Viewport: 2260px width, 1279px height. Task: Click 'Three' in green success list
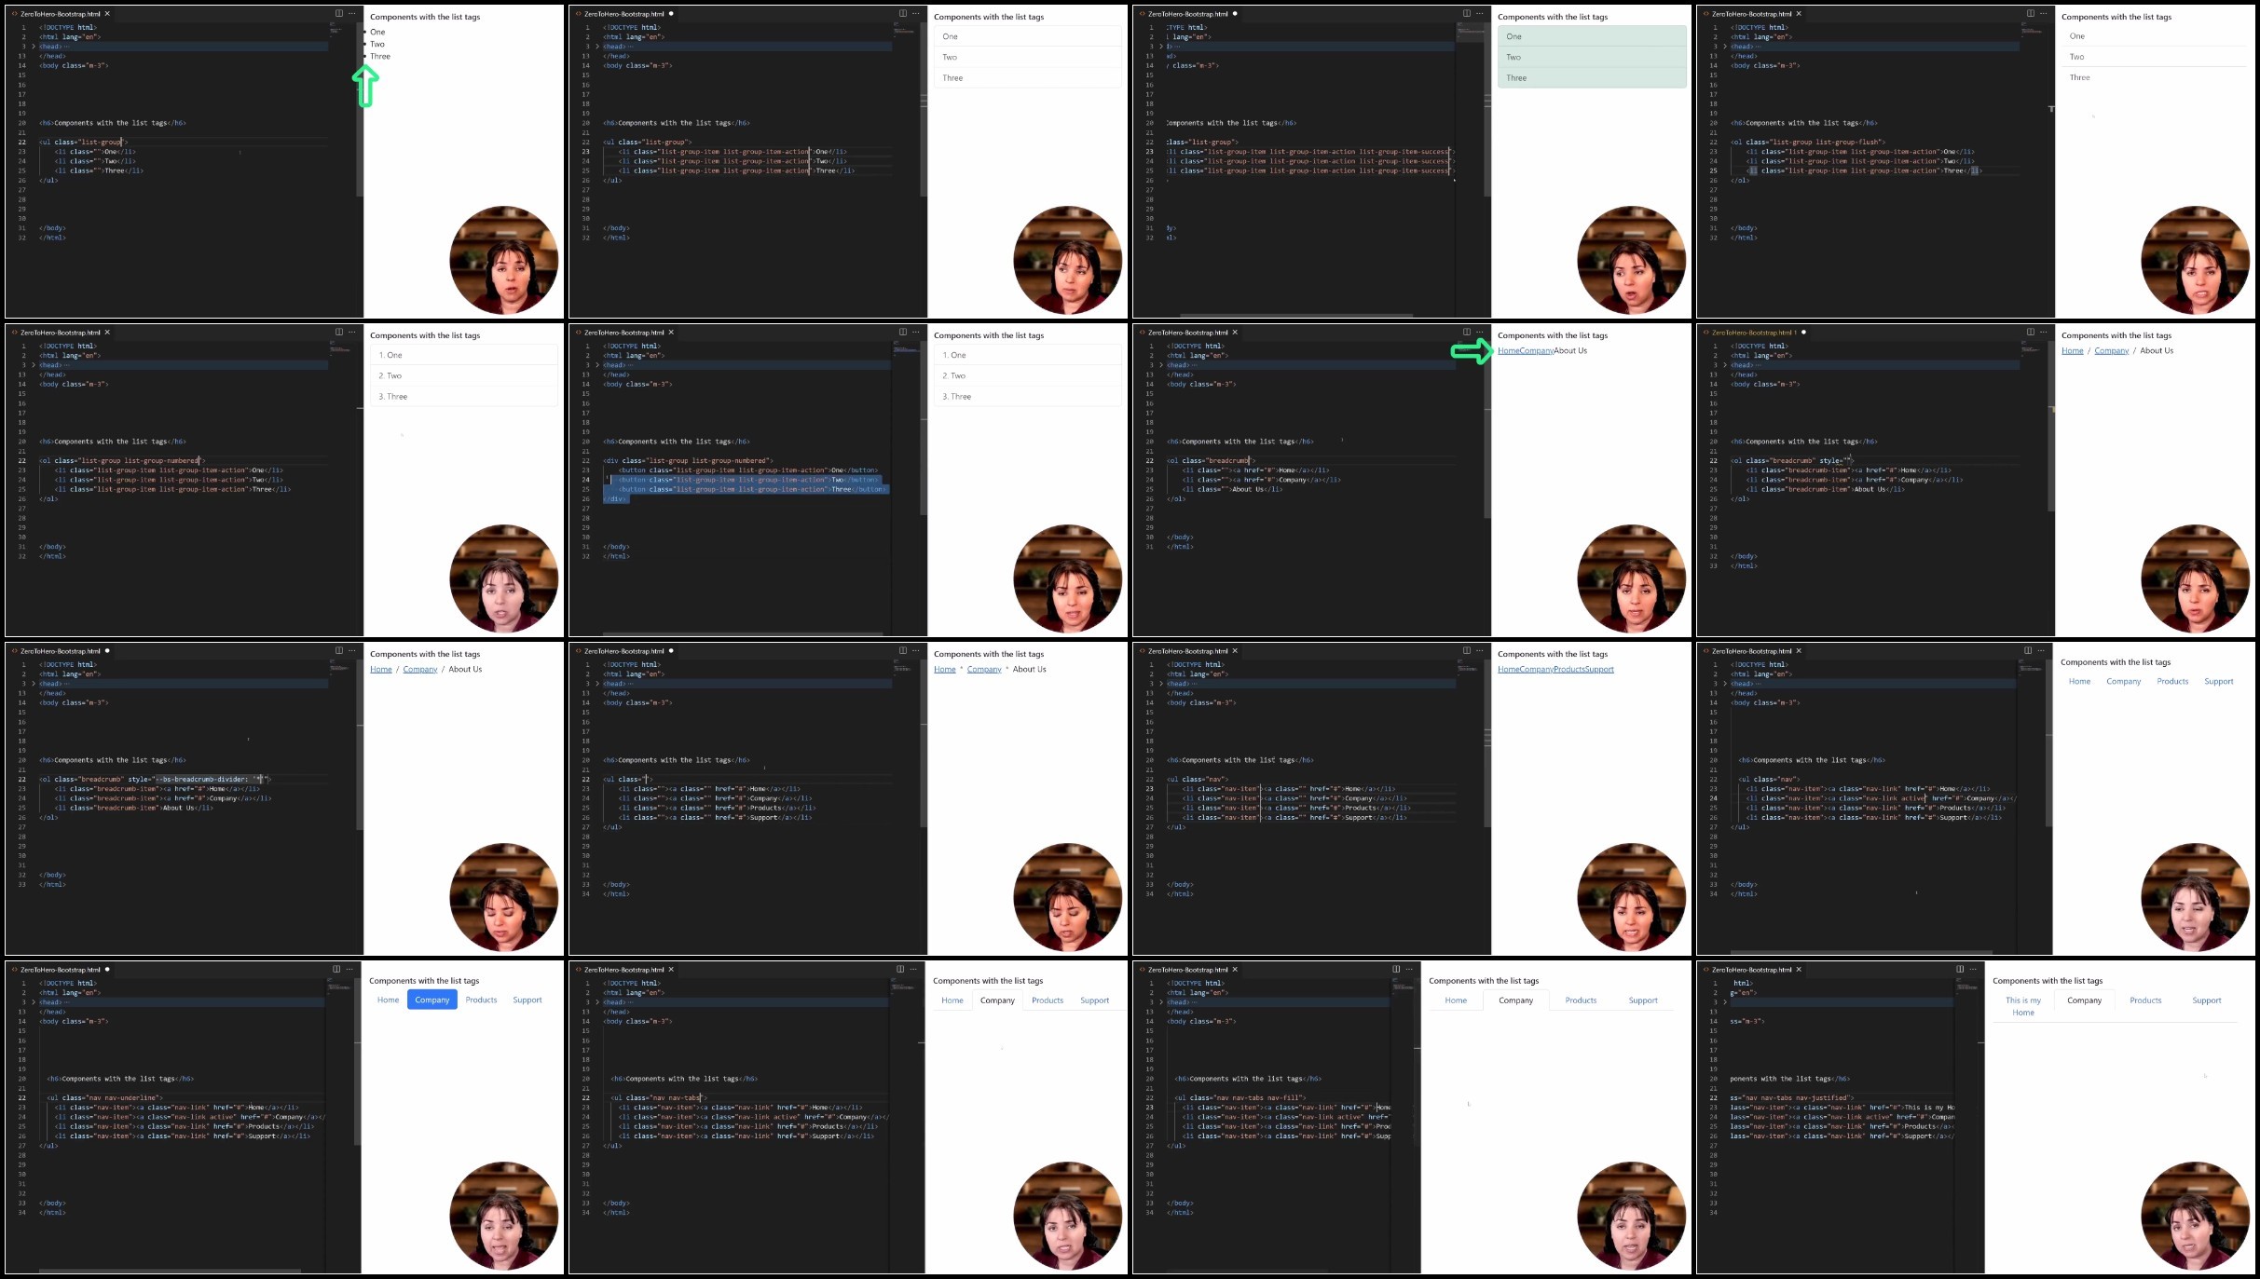pyautogui.click(x=1592, y=77)
